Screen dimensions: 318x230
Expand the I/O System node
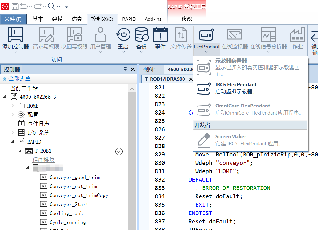click(x=13, y=133)
